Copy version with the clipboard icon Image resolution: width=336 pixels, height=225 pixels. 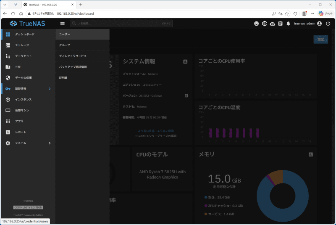point(186,95)
